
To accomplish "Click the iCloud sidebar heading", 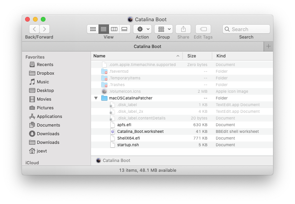I will [x=32, y=163].
